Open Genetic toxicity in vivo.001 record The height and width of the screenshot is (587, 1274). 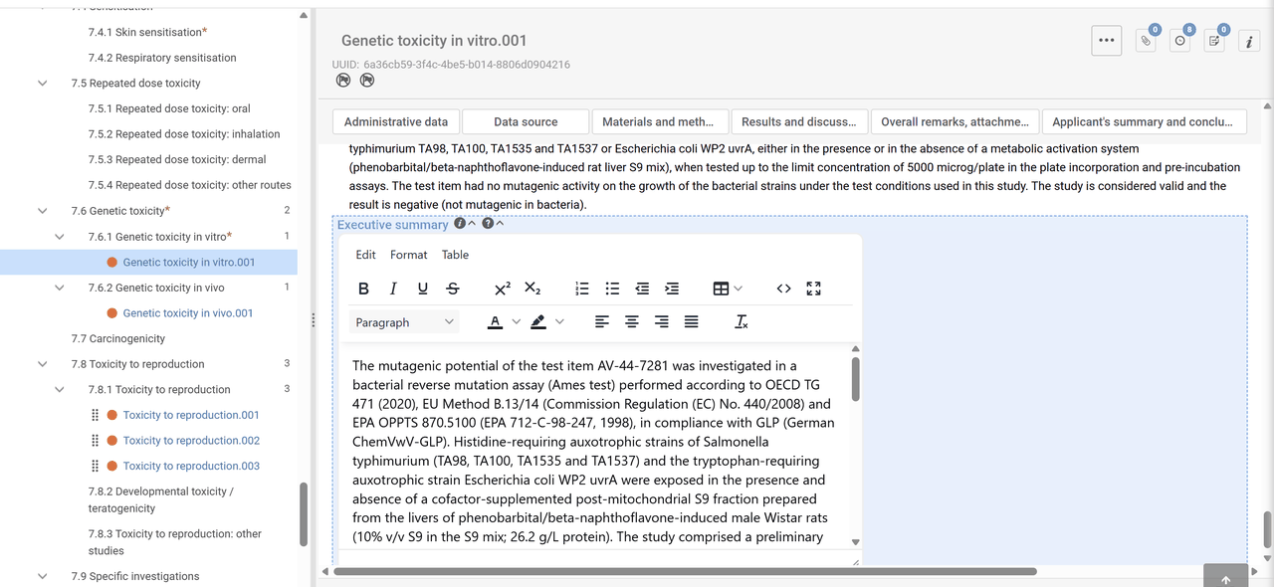click(188, 313)
